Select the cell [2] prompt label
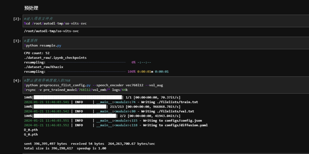Screen dimensions: 309x154 pyautogui.click(x=17, y=19)
